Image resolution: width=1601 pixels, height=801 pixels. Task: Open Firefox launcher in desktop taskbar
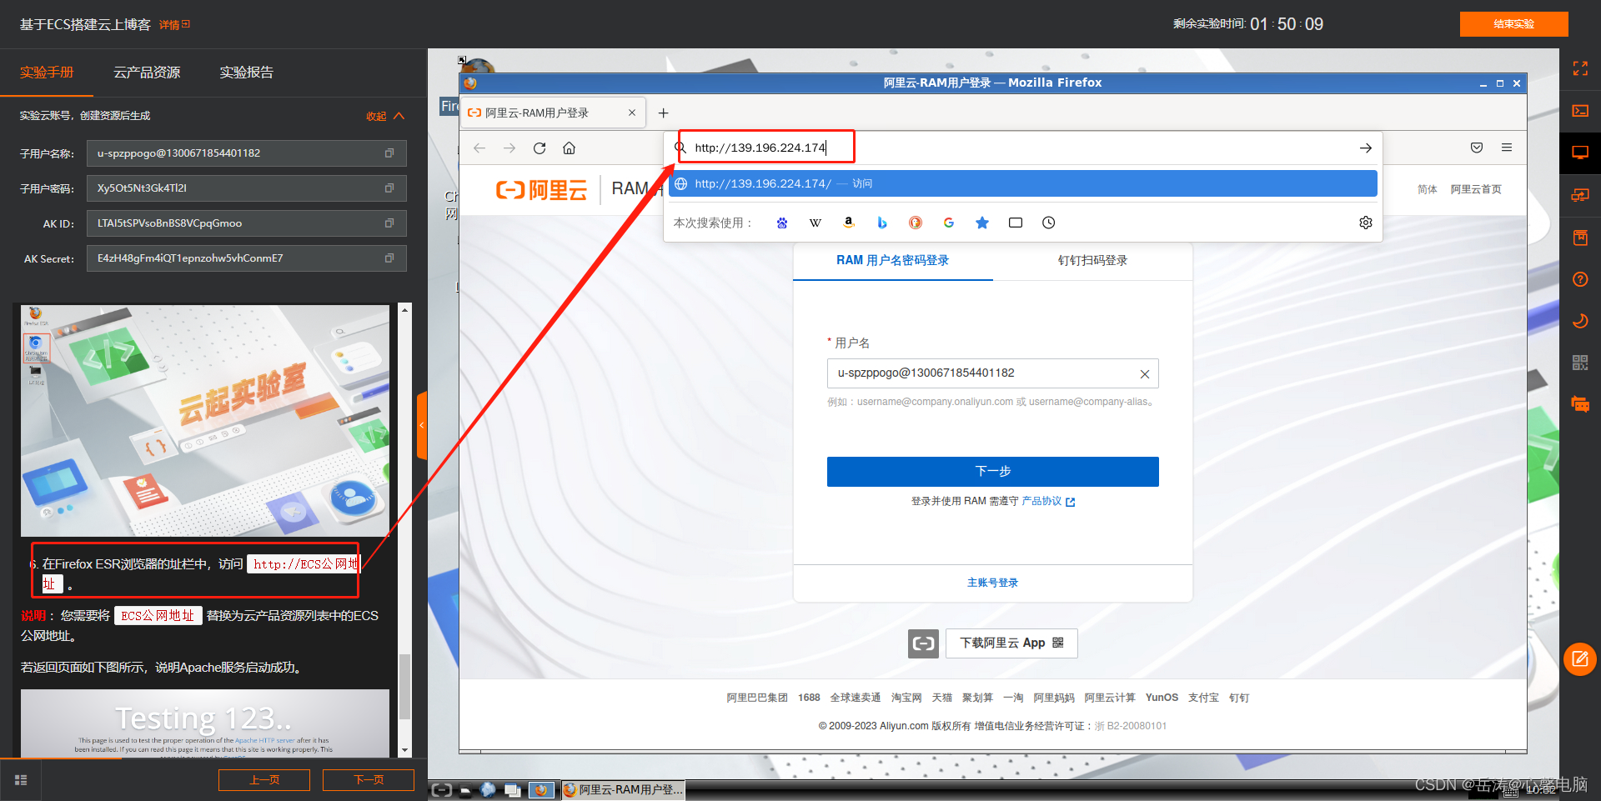(541, 789)
